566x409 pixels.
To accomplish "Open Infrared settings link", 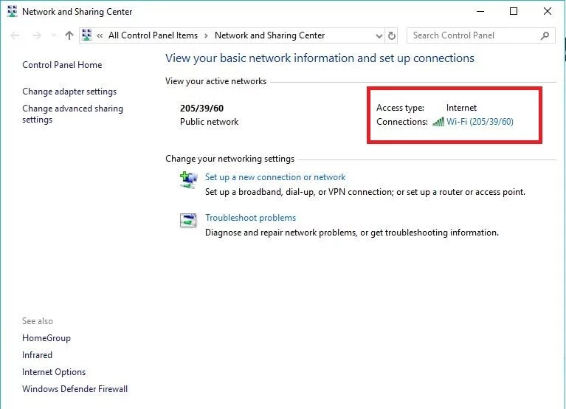I will [x=37, y=355].
